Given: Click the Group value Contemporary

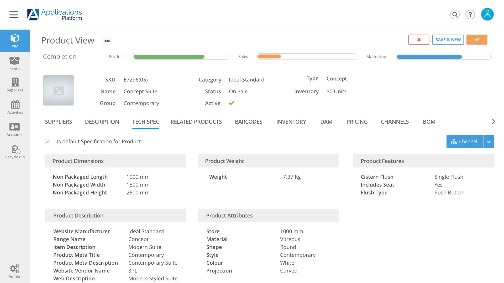Looking at the screenshot, I should pyautogui.click(x=141, y=103).
